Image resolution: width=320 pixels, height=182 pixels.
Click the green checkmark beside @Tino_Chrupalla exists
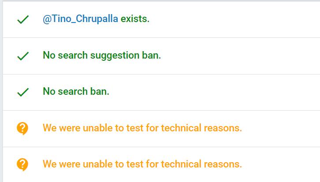pyautogui.click(x=22, y=20)
